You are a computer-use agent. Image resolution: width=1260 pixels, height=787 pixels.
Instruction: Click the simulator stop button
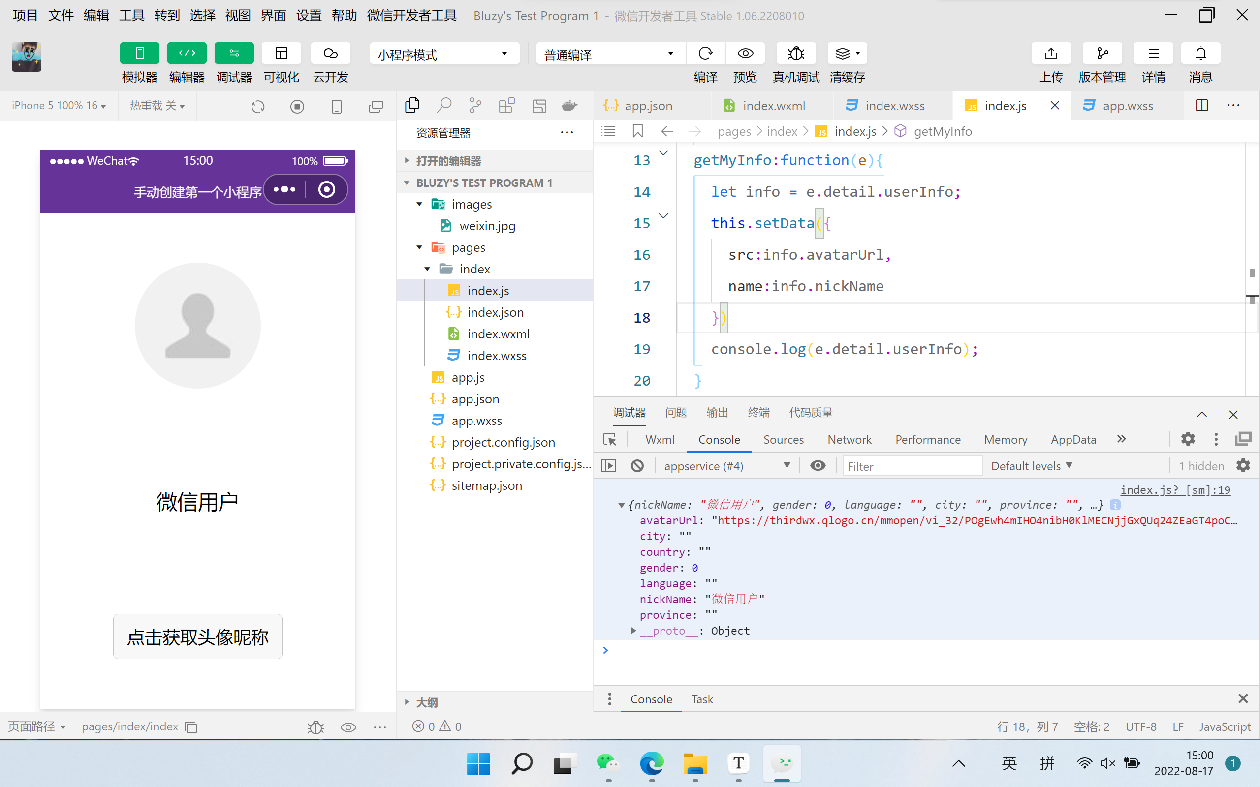(x=297, y=107)
